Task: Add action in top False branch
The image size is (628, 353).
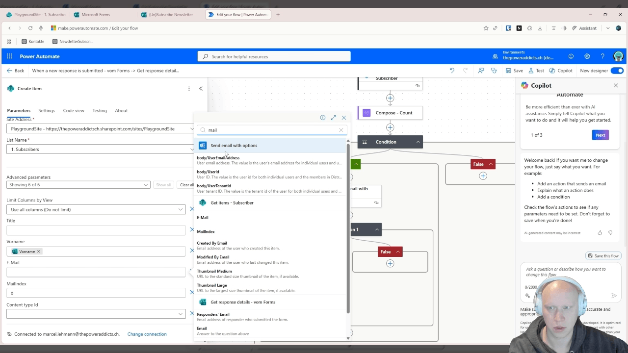Action: (x=483, y=176)
